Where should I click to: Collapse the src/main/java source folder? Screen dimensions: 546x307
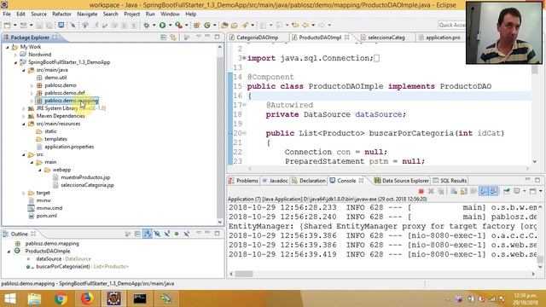[24, 70]
